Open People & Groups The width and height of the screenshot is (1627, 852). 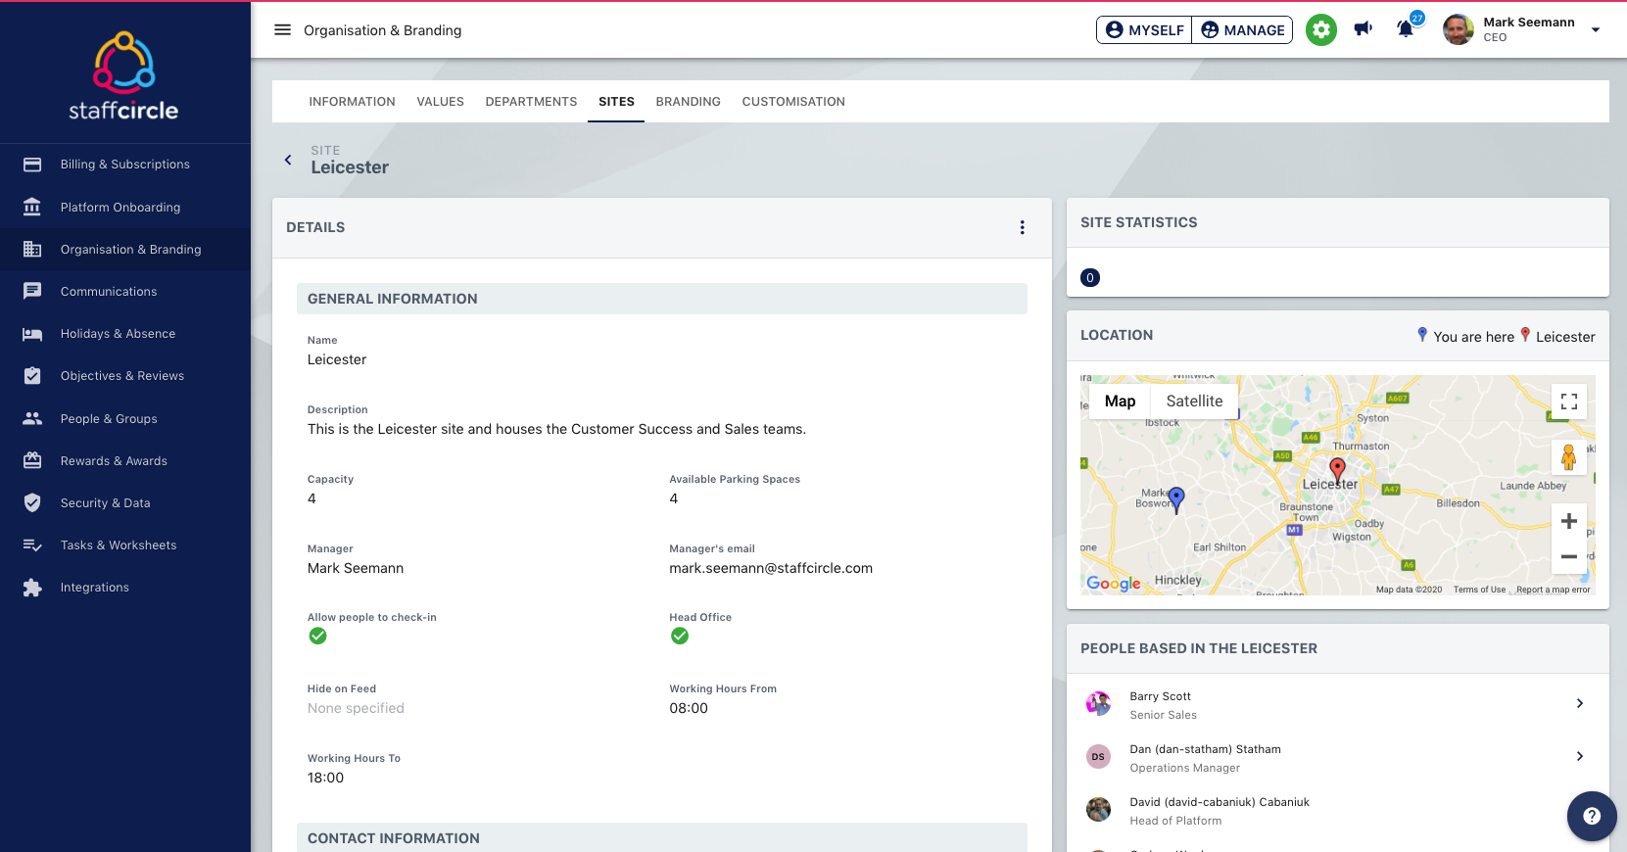(x=125, y=418)
